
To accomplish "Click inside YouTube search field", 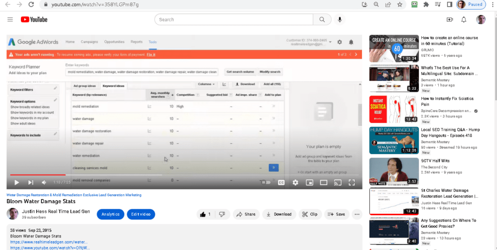I will (x=233, y=19).
